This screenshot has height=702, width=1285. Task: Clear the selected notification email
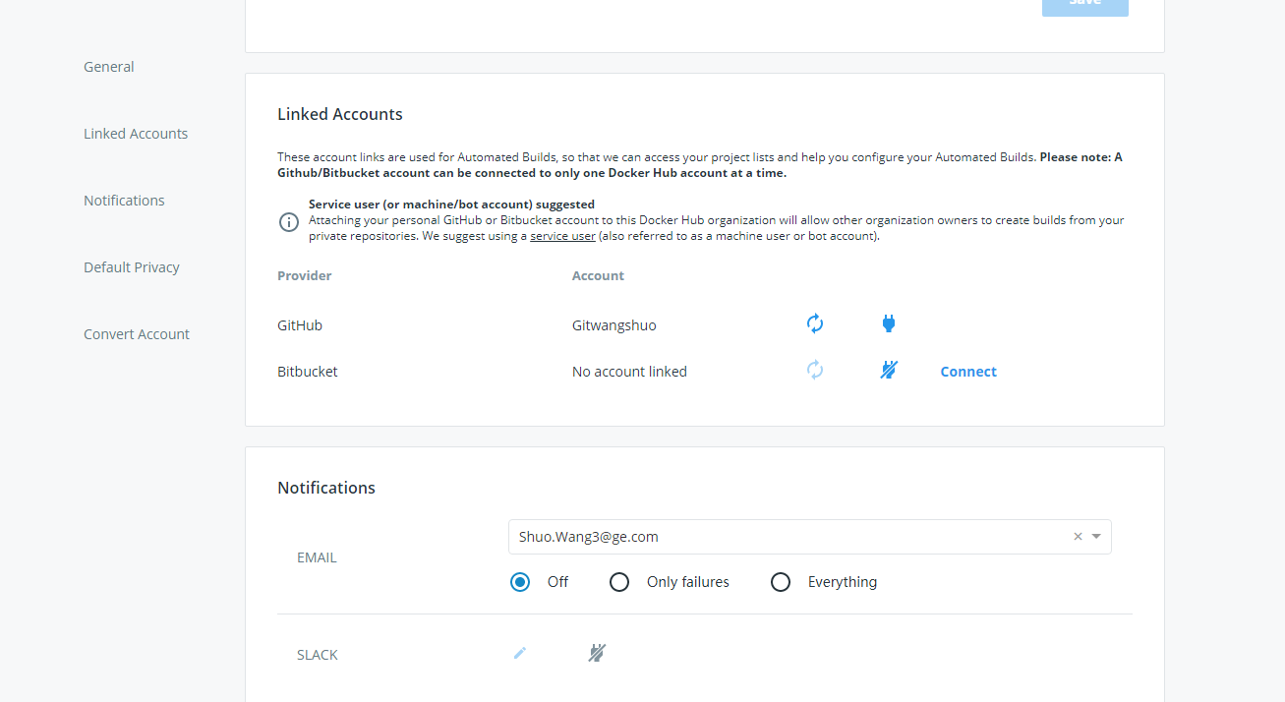coord(1078,537)
